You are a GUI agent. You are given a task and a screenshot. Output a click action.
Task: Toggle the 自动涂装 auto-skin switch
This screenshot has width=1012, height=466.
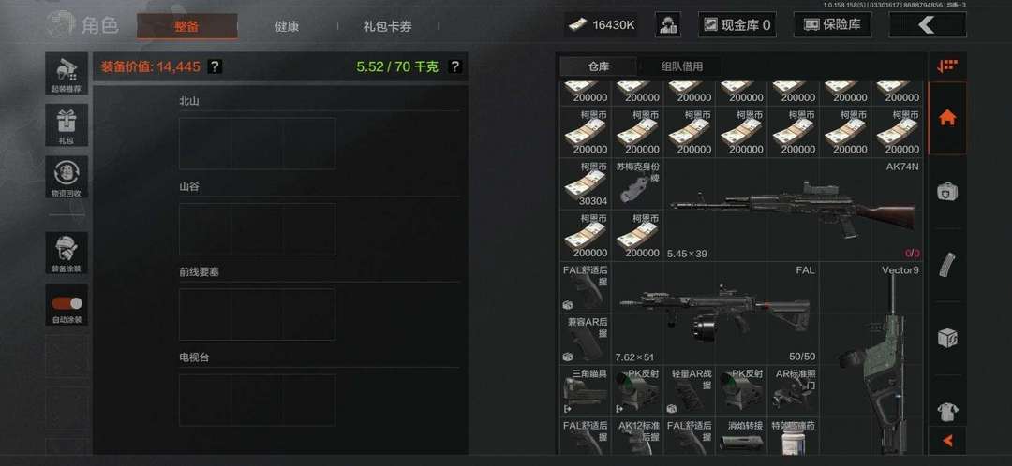coord(67,303)
